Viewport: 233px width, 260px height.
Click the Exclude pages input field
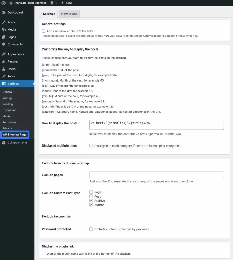[157, 175]
